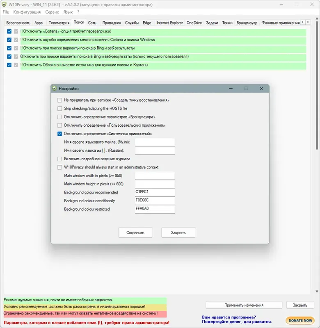This screenshot has height=328, width=320.
Task: Open the Проводник tab
Action: (112, 23)
